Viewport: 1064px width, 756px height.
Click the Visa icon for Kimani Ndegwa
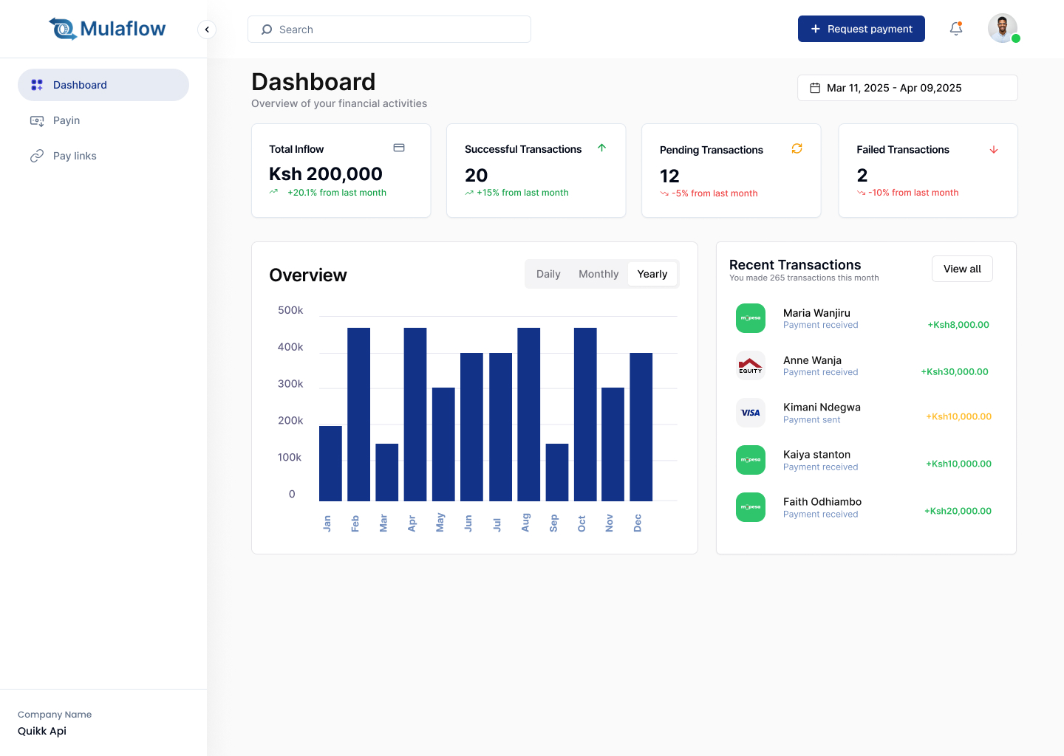point(751,413)
